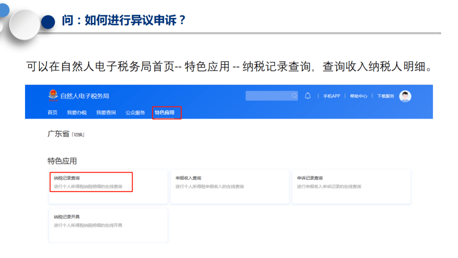Switch province using the 切换 link
The image size is (458, 258).
pos(78,135)
